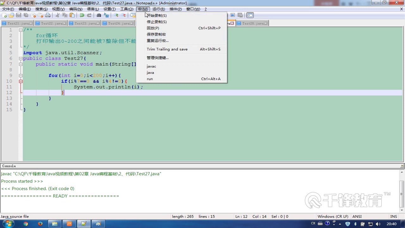The height and width of the screenshot is (228, 405).
Task: Switch to Test24.java tab
Action: 119,23
